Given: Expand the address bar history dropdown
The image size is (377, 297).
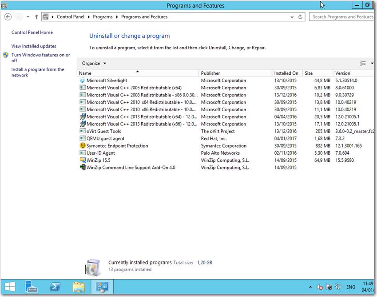Looking at the screenshot, I should coord(292,17).
